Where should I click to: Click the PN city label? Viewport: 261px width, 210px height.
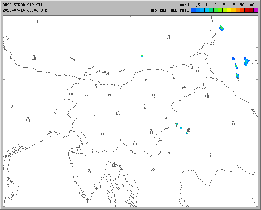[28, 120]
